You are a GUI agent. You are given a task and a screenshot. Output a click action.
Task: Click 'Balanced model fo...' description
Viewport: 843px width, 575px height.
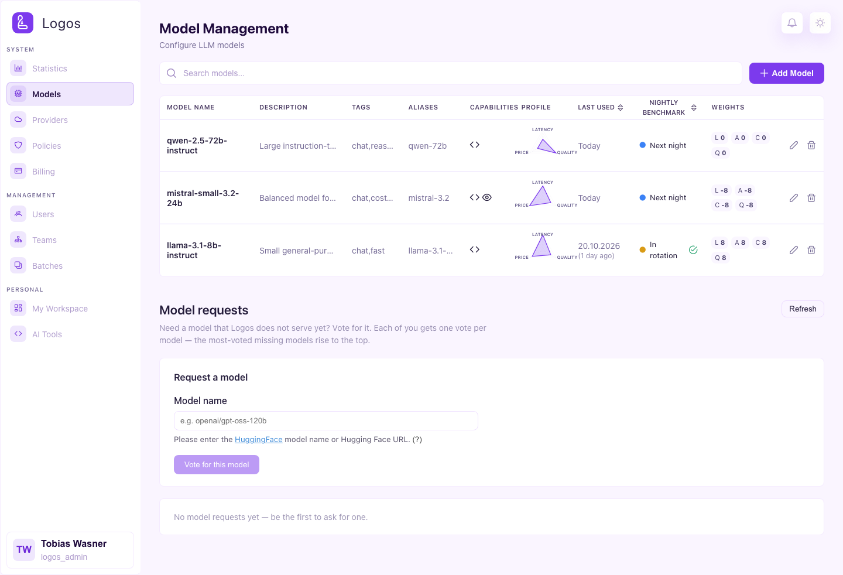coord(298,198)
